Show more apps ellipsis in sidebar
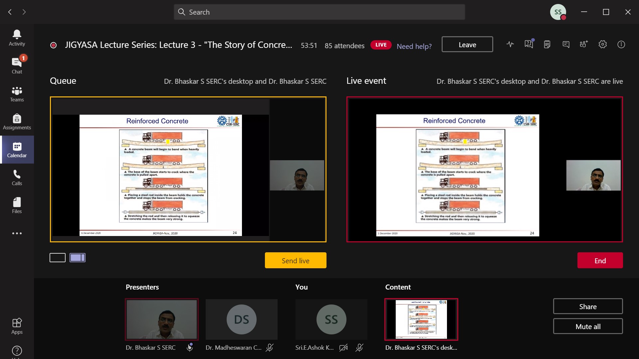 click(x=17, y=233)
